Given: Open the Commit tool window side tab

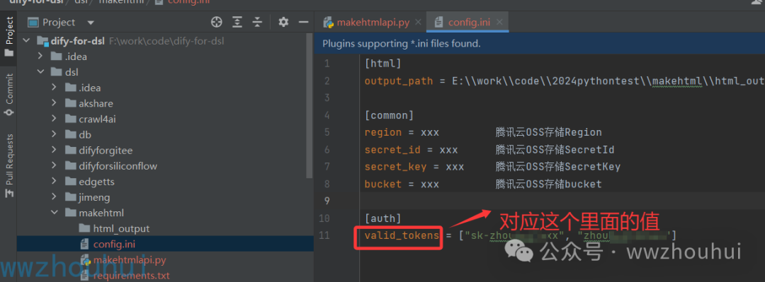Looking at the screenshot, I should [x=8, y=95].
